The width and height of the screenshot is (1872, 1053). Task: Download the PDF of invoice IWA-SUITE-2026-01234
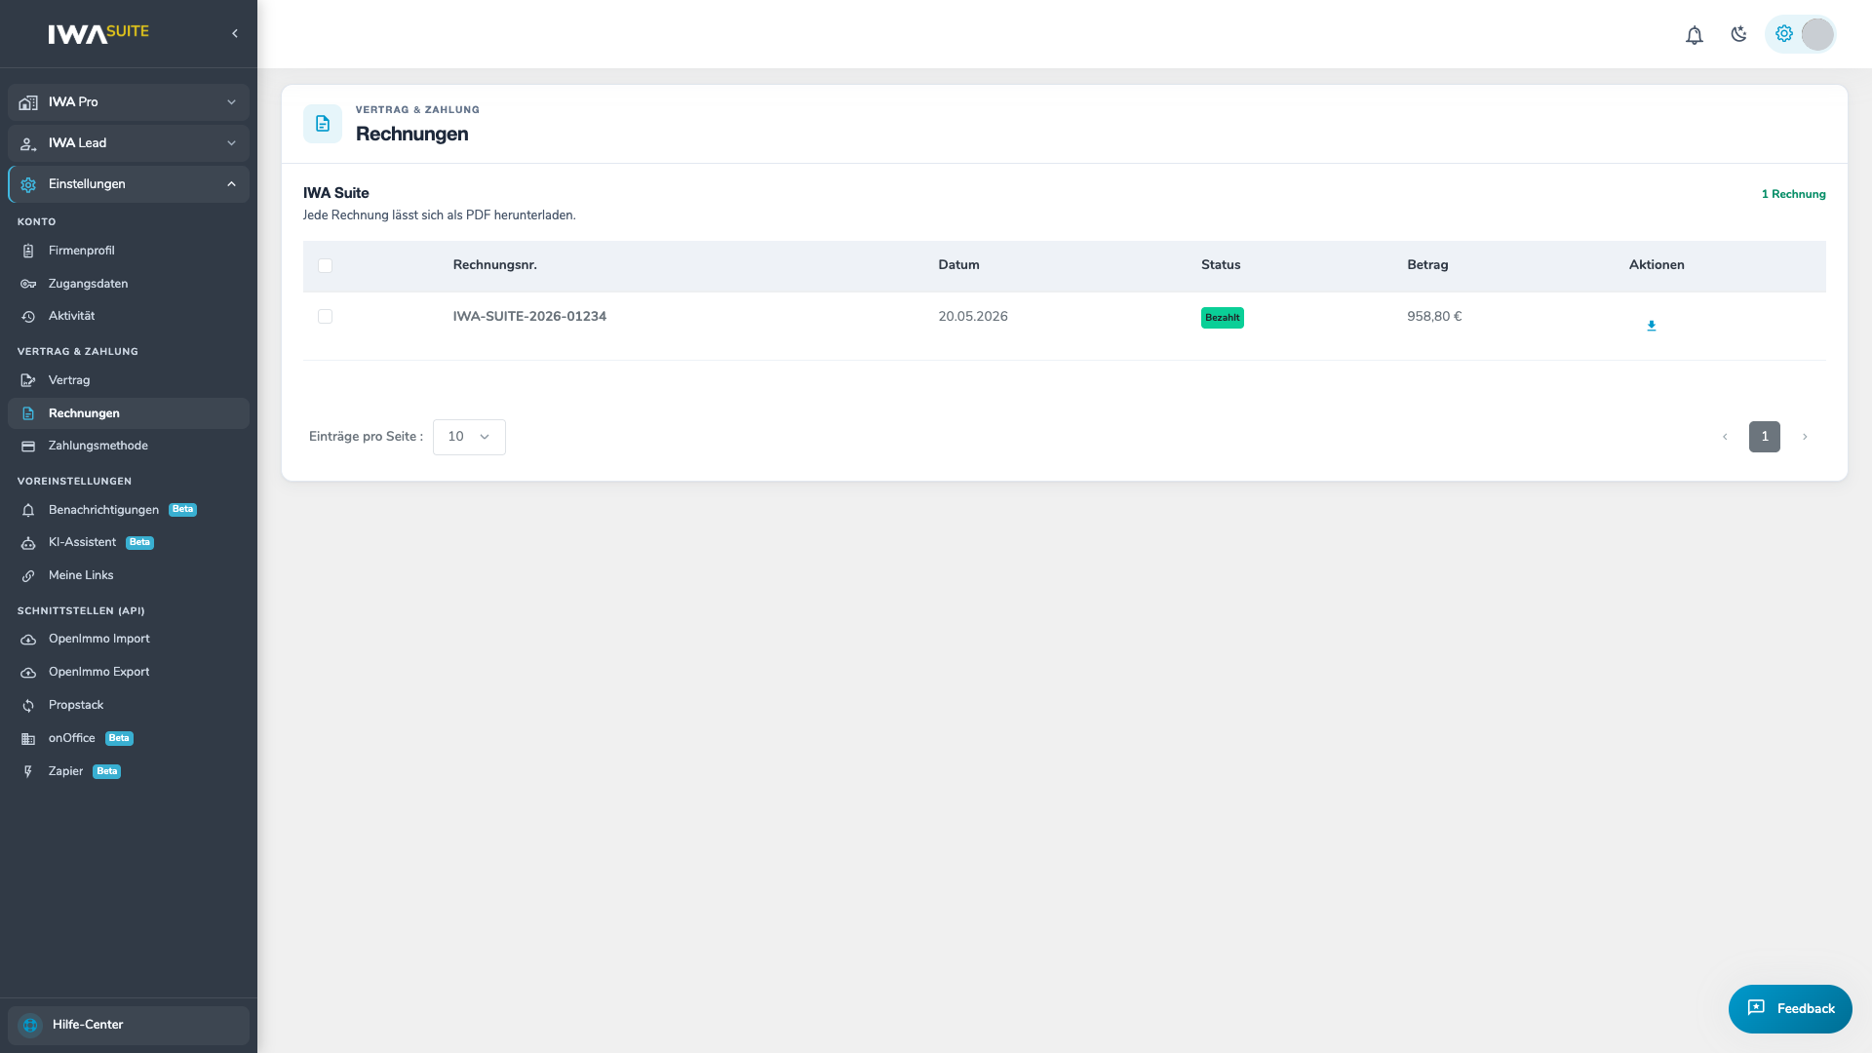[x=1652, y=326]
